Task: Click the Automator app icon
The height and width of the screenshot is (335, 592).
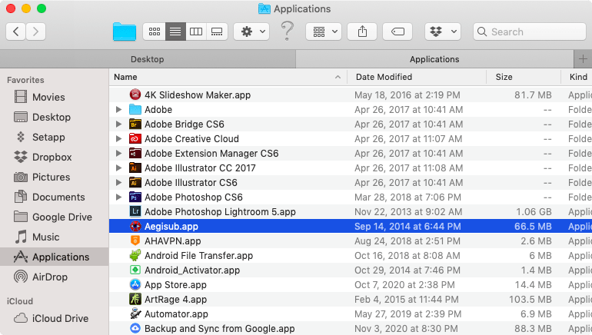Action: tap(135, 314)
